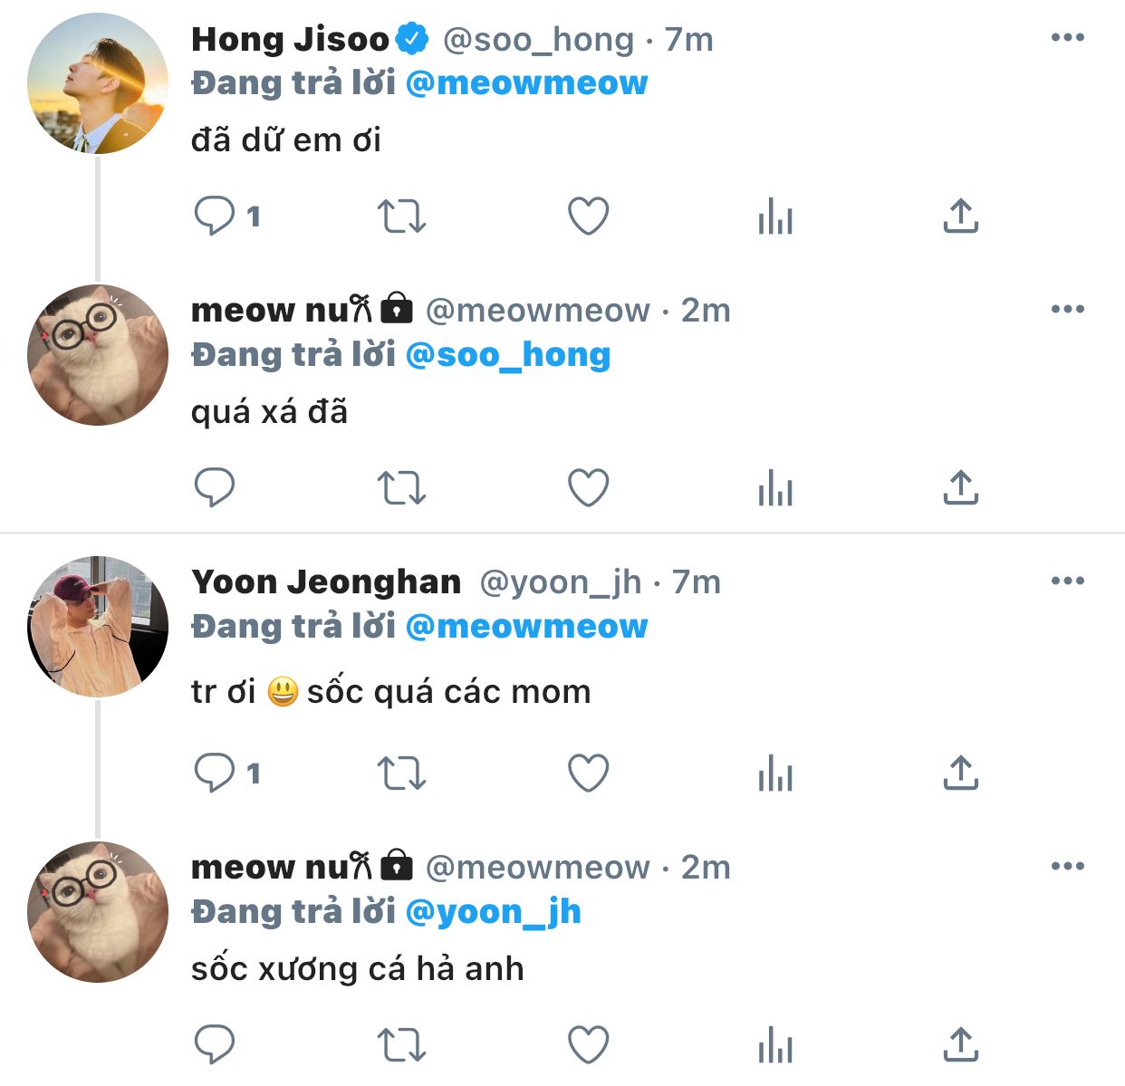
Task: Like the "quá xá đã" tweet
Action: tap(588, 488)
